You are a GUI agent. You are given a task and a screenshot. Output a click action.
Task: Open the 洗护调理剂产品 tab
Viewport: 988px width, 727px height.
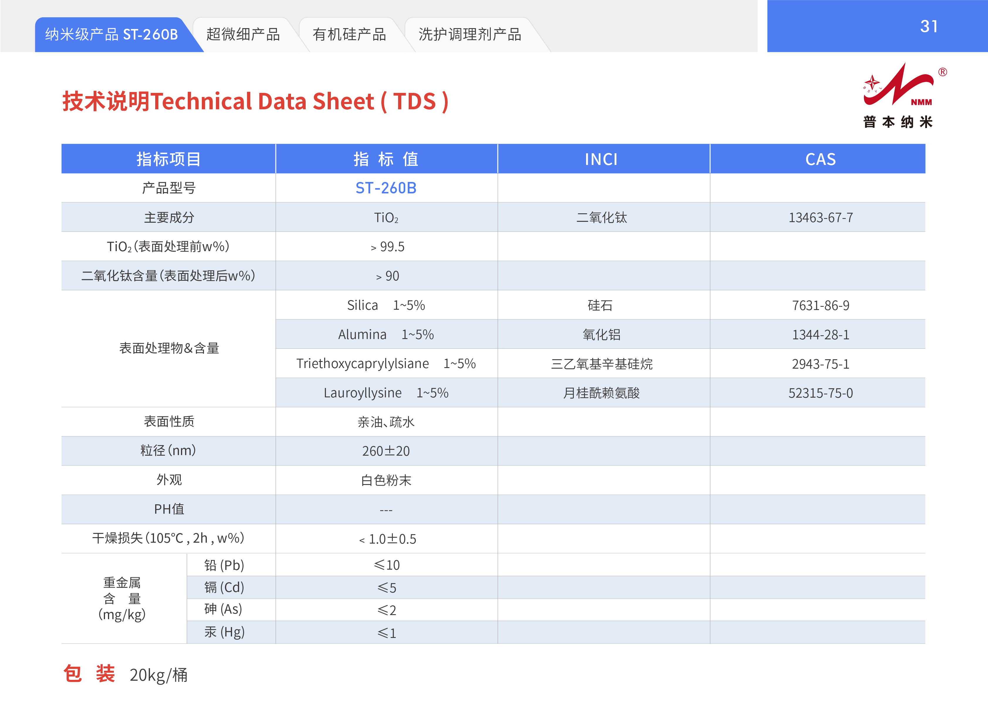470,34
